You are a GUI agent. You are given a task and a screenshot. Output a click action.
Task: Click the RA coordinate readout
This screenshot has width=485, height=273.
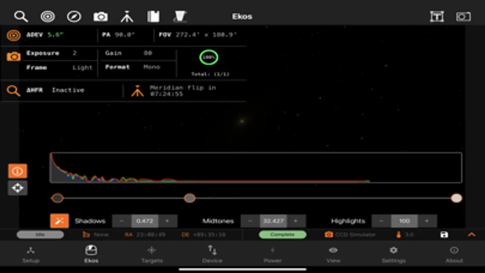click(145, 234)
